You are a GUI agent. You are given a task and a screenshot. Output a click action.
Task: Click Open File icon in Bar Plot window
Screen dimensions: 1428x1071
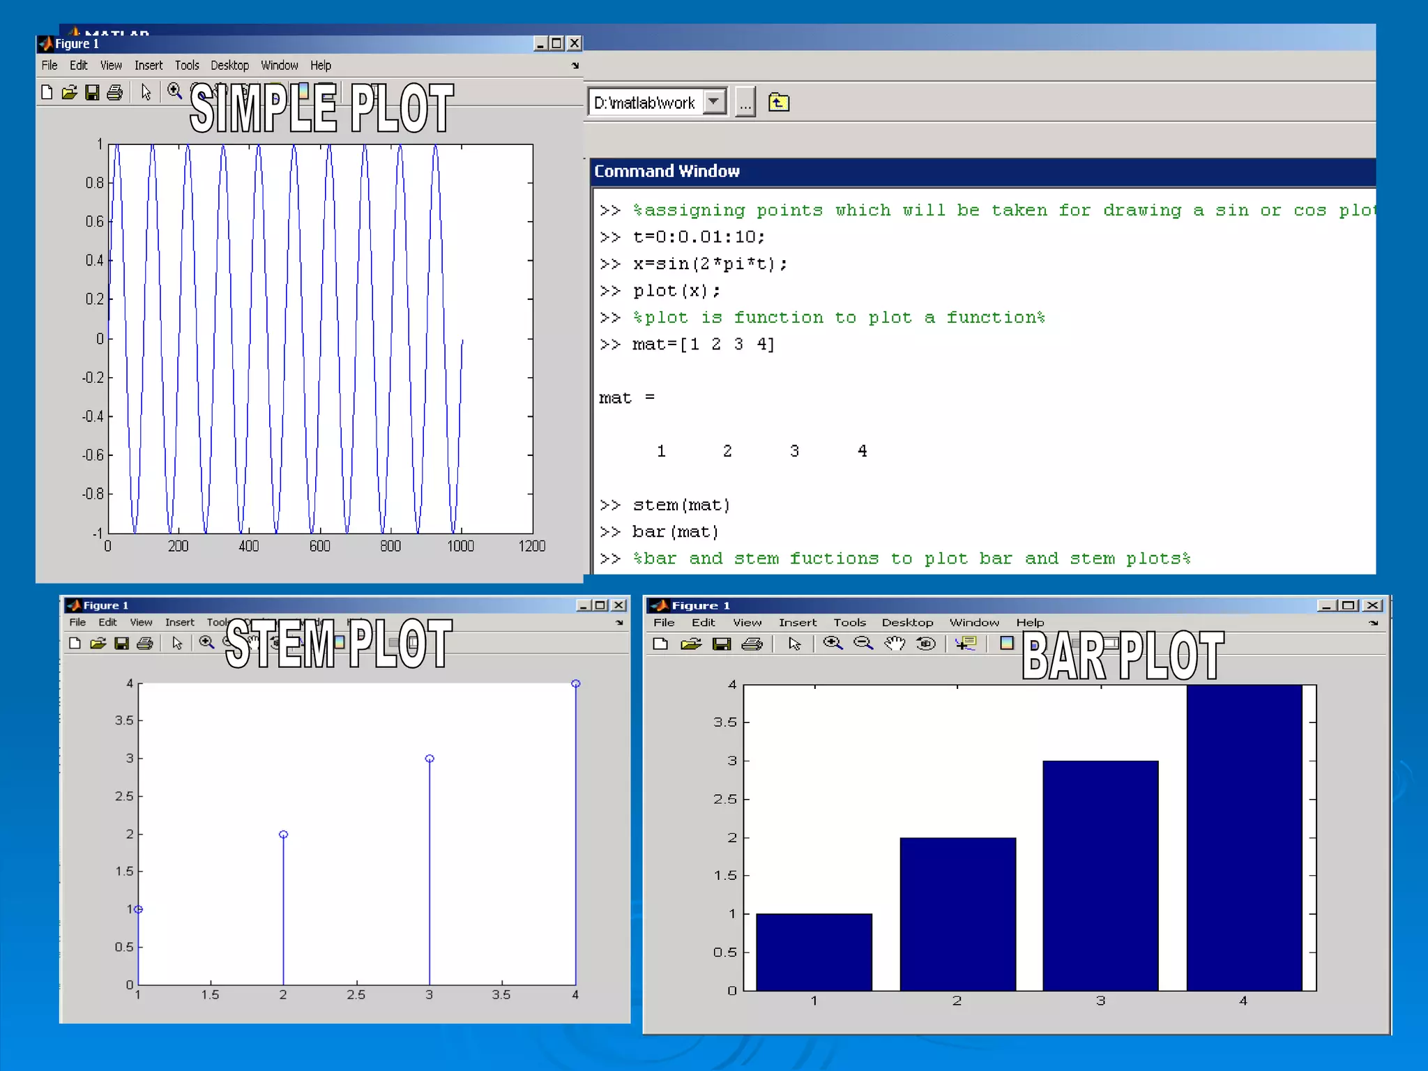click(x=691, y=644)
